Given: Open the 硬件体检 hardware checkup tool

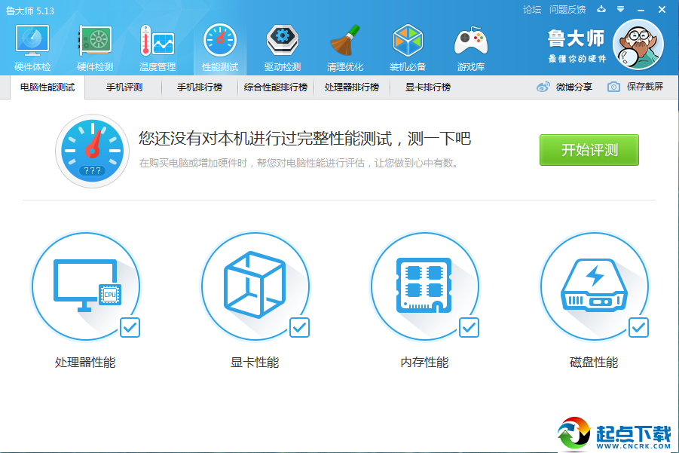Looking at the screenshot, I should (31, 45).
